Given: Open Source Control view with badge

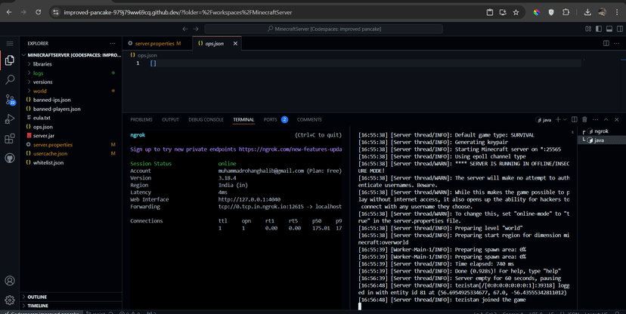Looking at the screenshot, I should (10, 100).
